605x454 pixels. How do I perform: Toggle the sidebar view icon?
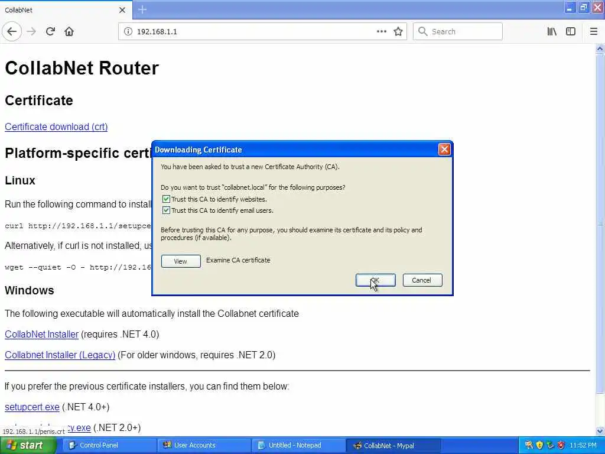pos(571,32)
